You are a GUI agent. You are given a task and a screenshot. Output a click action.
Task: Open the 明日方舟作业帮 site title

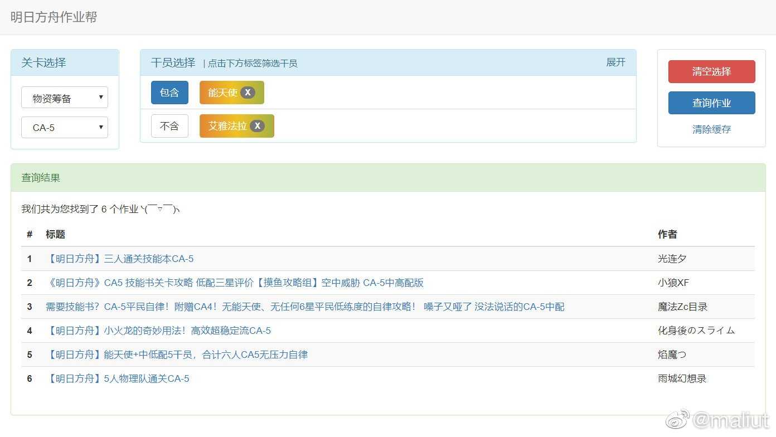click(x=54, y=17)
